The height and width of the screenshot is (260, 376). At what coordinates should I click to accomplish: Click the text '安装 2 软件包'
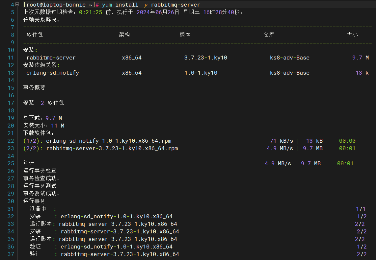[x=43, y=103]
